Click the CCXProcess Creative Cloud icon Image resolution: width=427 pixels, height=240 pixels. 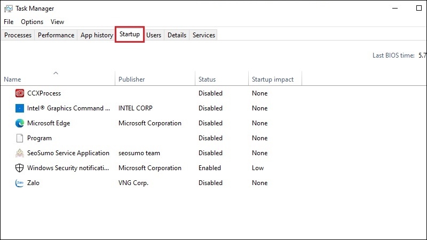(20, 93)
